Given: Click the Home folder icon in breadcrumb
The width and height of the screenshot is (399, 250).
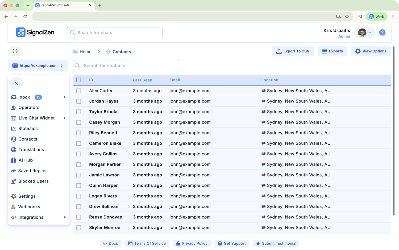Looking at the screenshot, I should 76,52.
